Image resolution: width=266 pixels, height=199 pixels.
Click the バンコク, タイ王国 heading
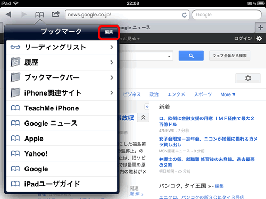point(182,186)
